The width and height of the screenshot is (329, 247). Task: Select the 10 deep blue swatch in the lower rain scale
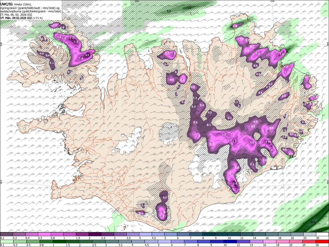click(230, 242)
